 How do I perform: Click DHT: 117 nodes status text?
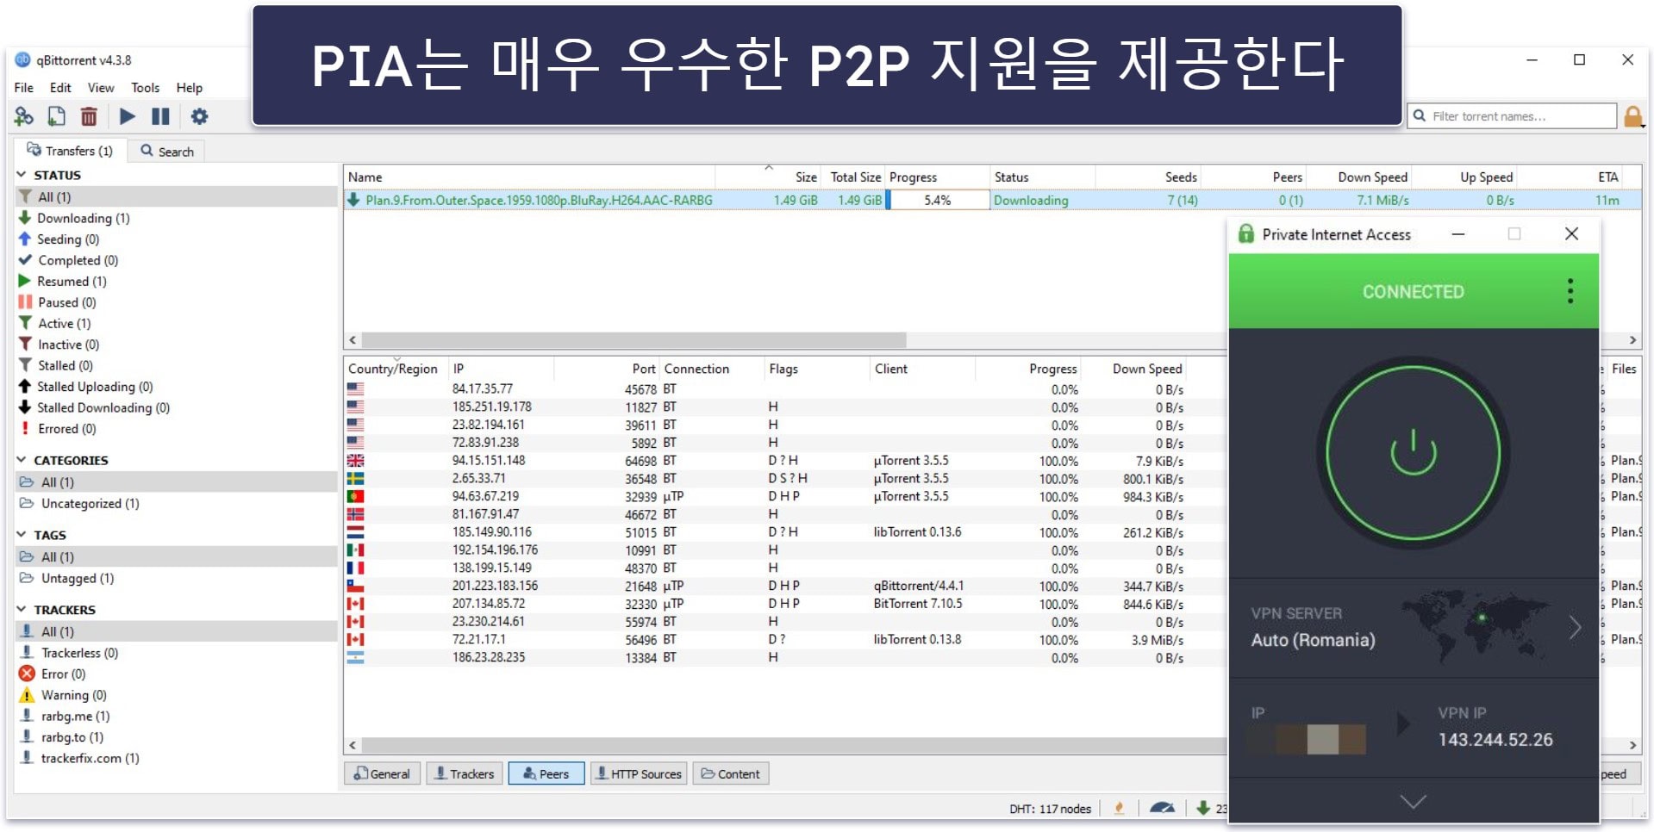(1050, 809)
